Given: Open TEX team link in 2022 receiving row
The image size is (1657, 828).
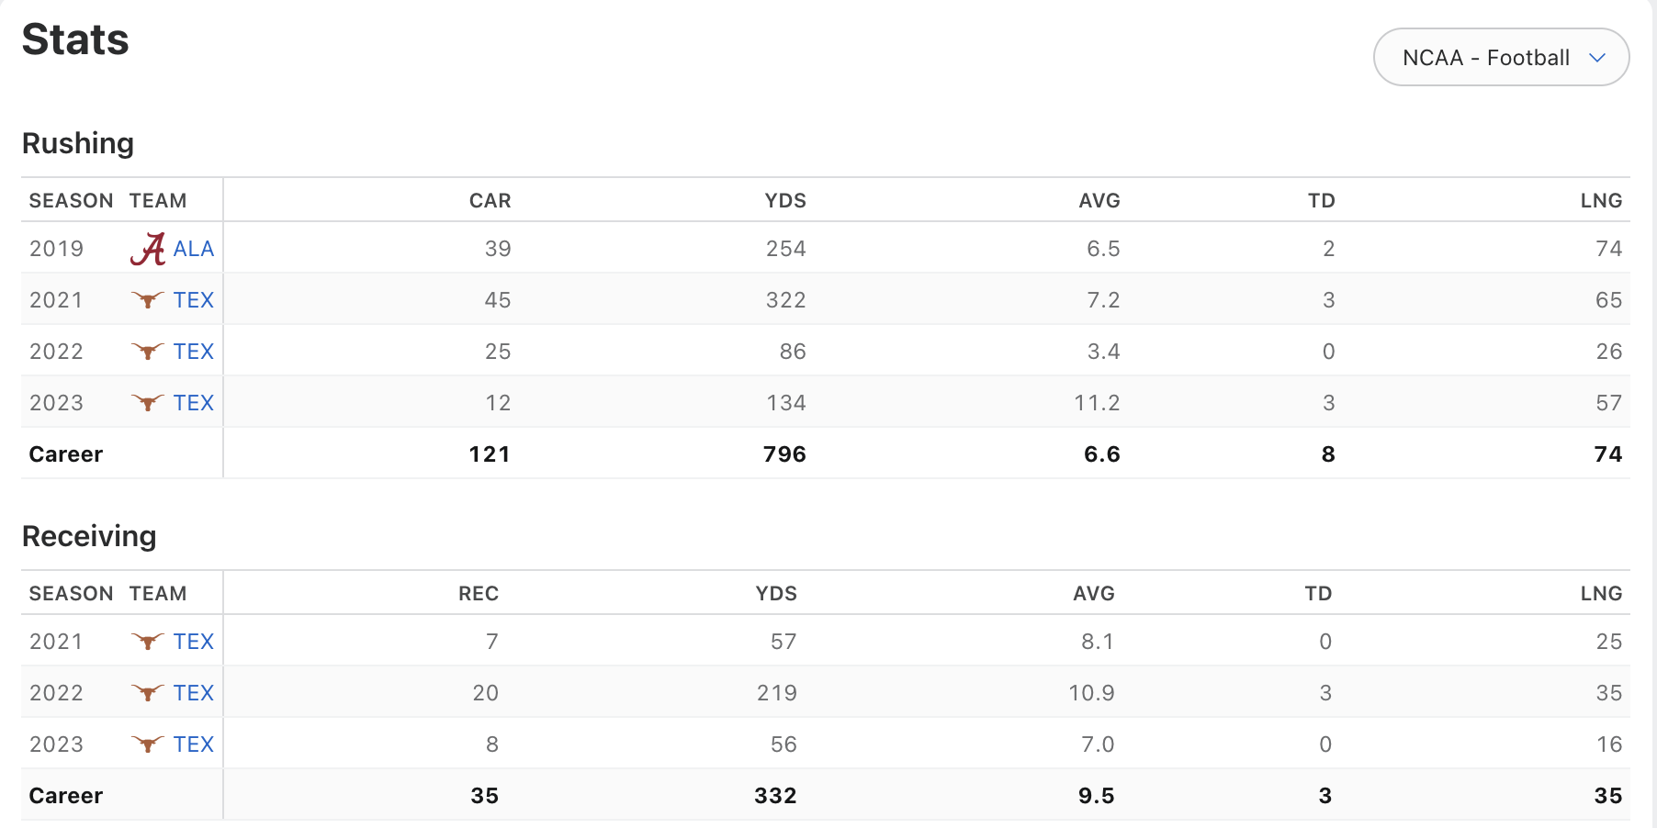Looking at the screenshot, I should point(194,693).
